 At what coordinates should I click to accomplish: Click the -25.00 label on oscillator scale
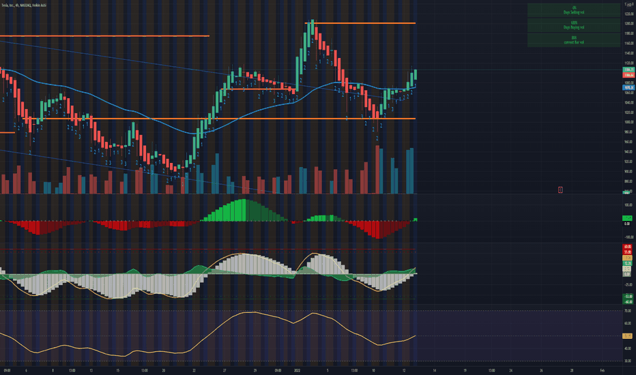click(x=628, y=284)
